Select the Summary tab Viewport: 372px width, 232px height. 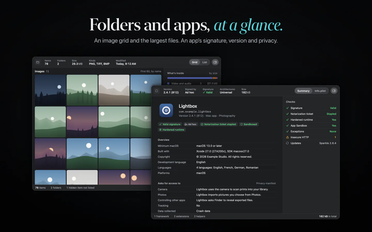click(x=303, y=91)
